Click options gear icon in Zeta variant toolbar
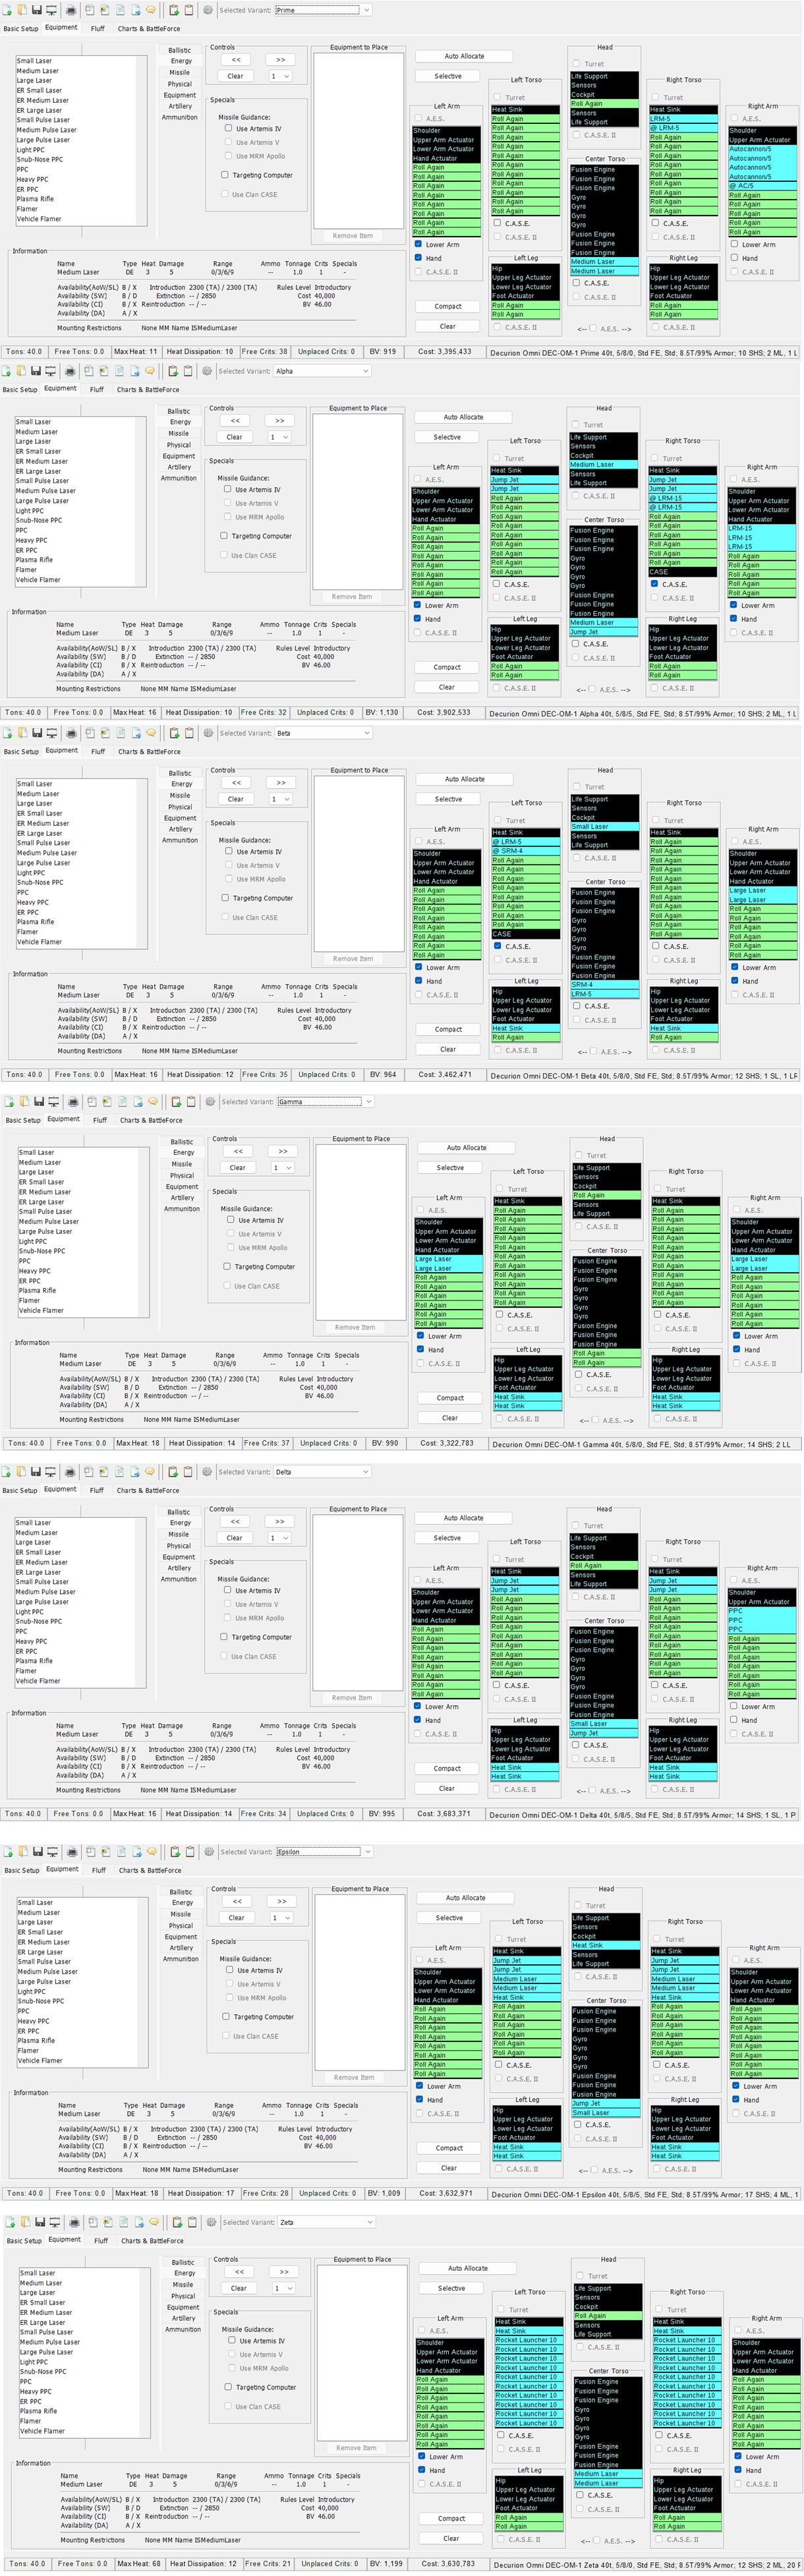This screenshot has width=804, height=2576. (x=212, y=2222)
